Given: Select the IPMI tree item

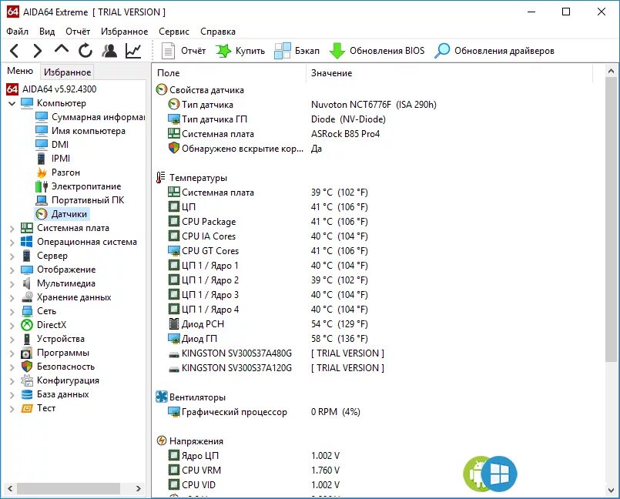Looking at the screenshot, I should coord(52,159).
